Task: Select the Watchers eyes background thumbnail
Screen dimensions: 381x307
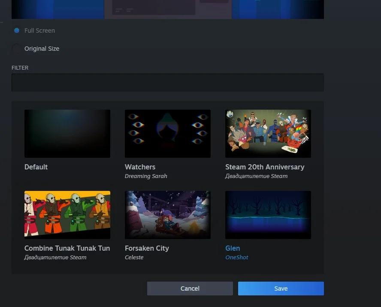Action: (x=167, y=133)
